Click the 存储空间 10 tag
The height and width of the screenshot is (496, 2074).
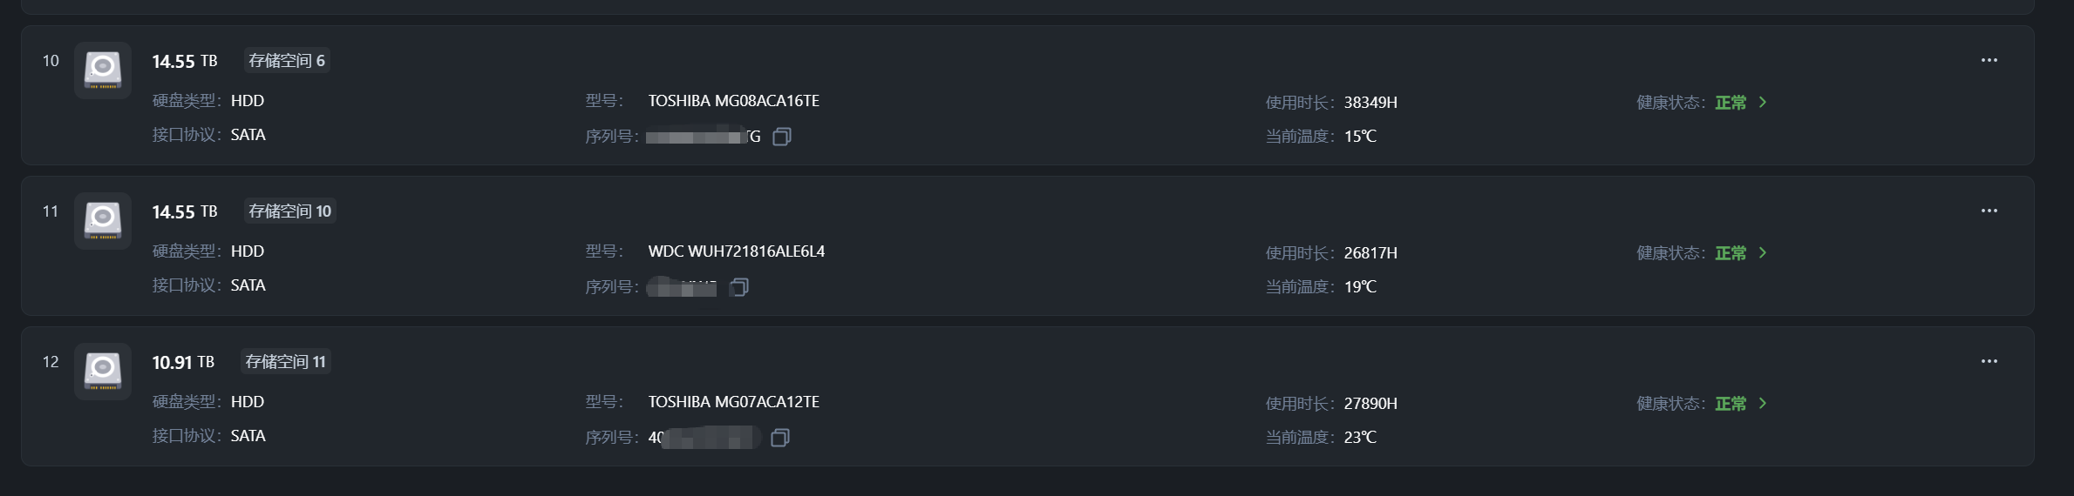289,211
